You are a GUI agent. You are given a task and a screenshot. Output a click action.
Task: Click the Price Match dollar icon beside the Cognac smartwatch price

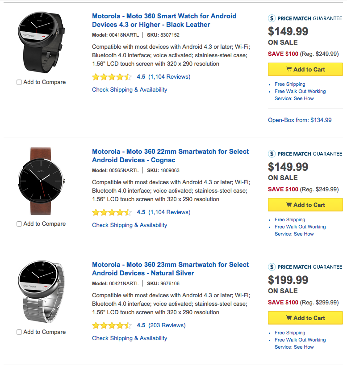272,154
